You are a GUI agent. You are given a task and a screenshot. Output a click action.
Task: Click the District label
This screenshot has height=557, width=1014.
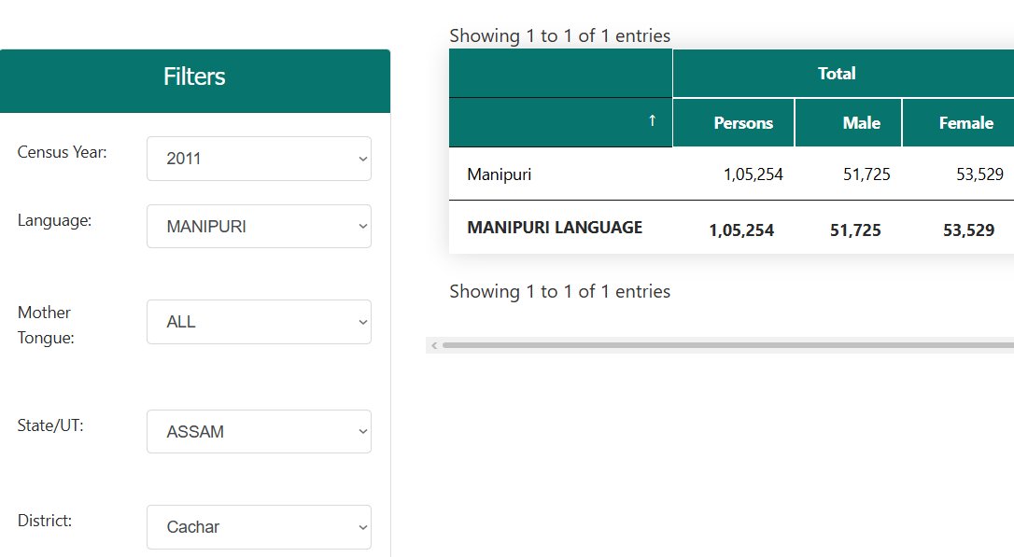pyautogui.click(x=45, y=521)
